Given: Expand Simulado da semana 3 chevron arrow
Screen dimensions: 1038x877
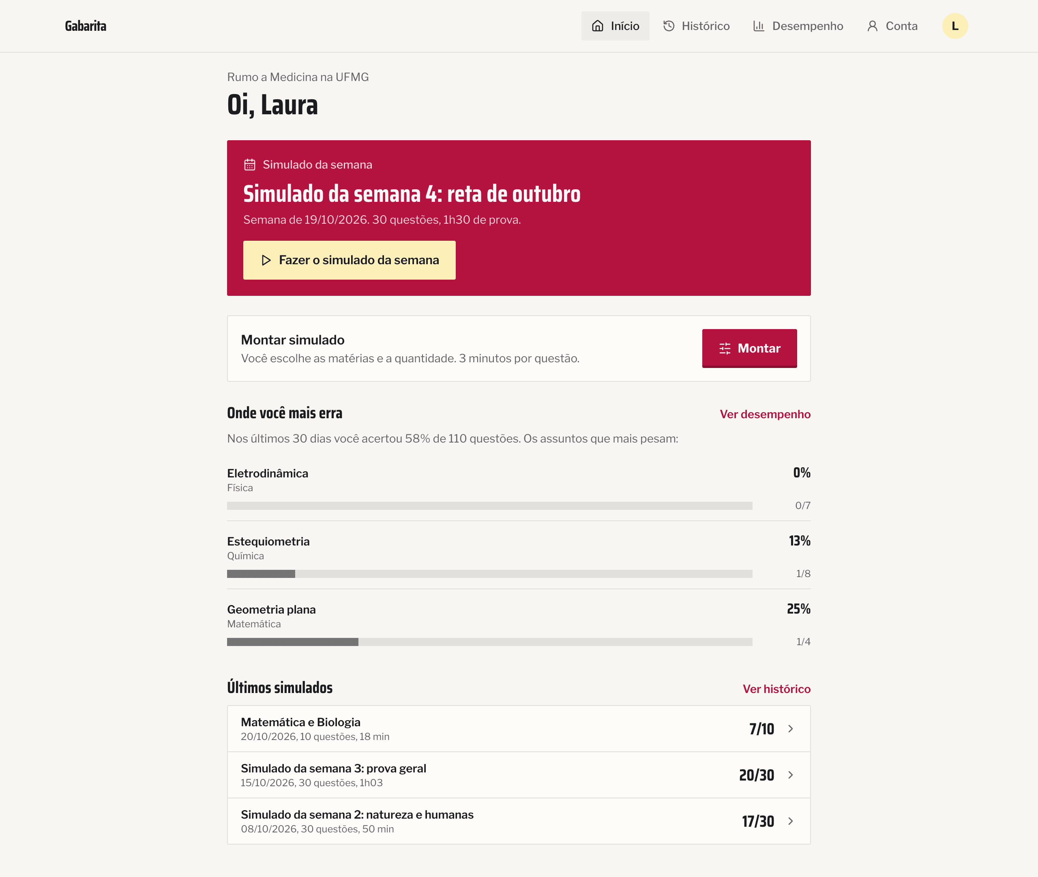Looking at the screenshot, I should 790,774.
